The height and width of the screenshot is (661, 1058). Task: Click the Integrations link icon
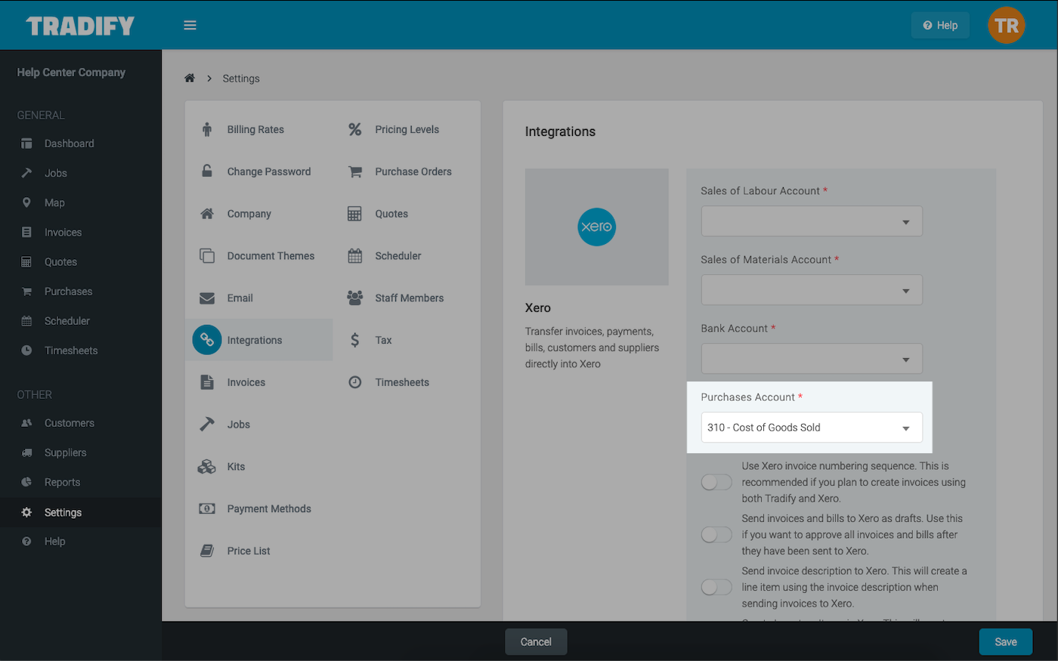click(x=207, y=340)
